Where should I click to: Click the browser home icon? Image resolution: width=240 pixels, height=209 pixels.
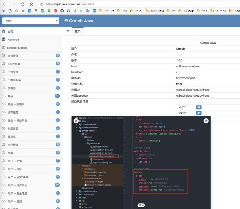[x=31, y=4]
